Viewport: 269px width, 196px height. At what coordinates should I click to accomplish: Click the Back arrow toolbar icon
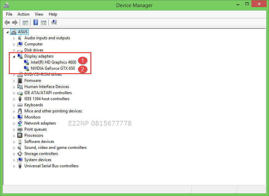tap(7, 22)
